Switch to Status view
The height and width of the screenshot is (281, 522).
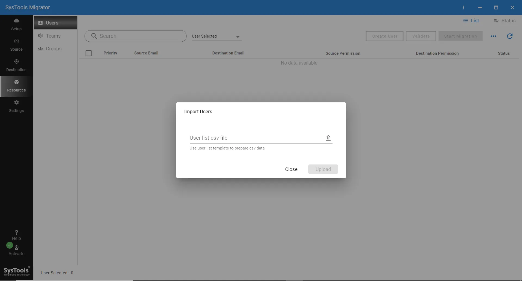pyautogui.click(x=505, y=21)
